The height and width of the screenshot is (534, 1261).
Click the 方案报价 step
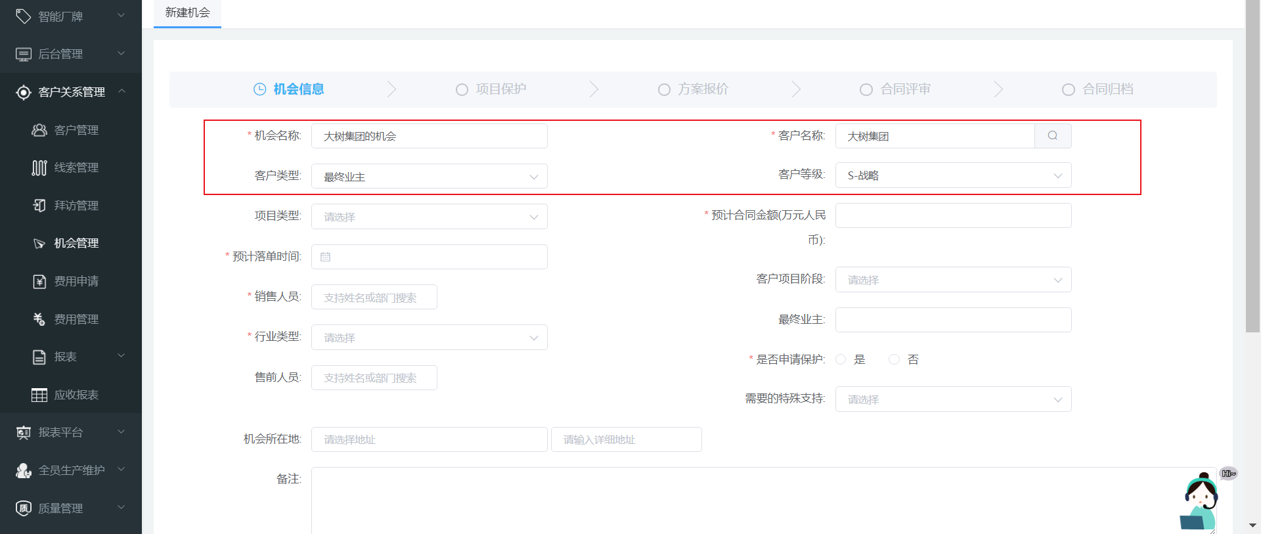[x=694, y=89]
